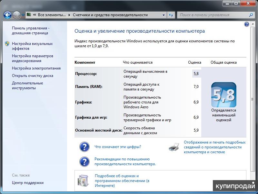
Task: Open 'Настройка электропитания' sidebar link
Action: tap(36, 68)
